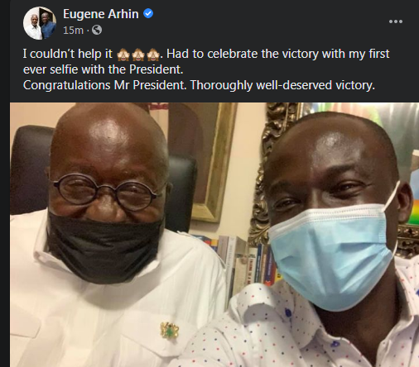
Task: Open the 15m post timestamp
Action: pyautogui.click(x=73, y=30)
